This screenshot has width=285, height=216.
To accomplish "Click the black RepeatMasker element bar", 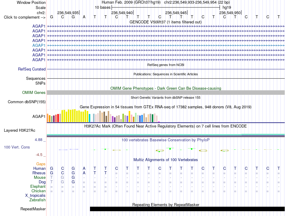I will pos(187,209).
